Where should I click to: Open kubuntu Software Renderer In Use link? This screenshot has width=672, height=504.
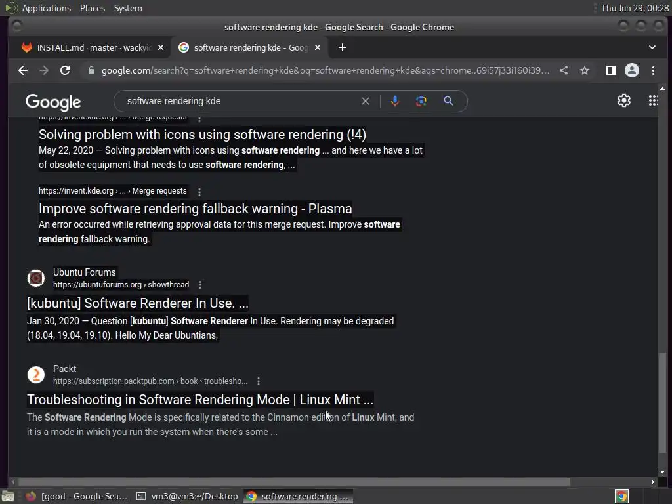coord(138,303)
